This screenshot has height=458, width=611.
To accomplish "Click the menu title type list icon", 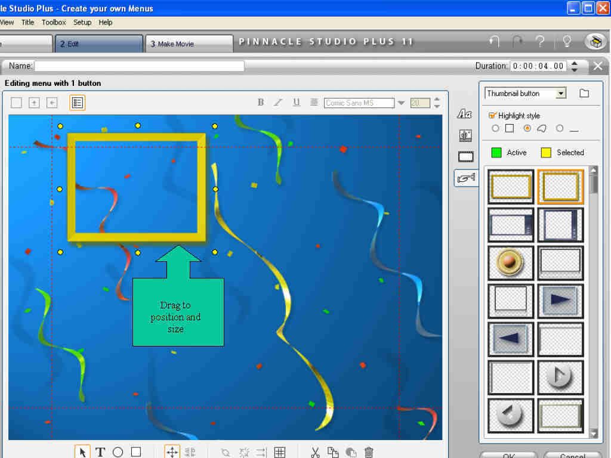I will tap(77, 103).
